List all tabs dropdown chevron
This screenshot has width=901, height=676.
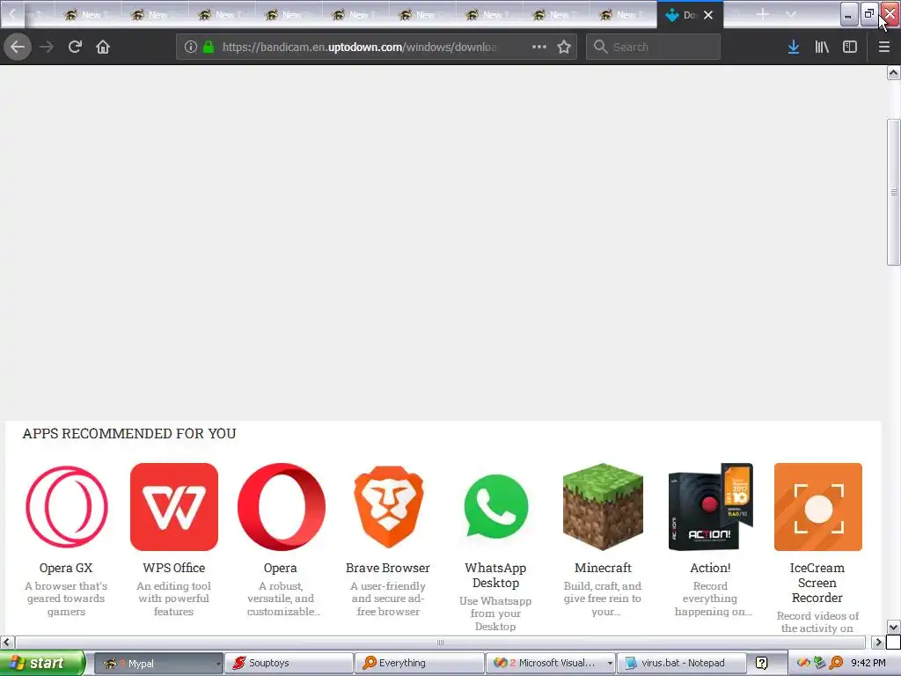(x=791, y=14)
